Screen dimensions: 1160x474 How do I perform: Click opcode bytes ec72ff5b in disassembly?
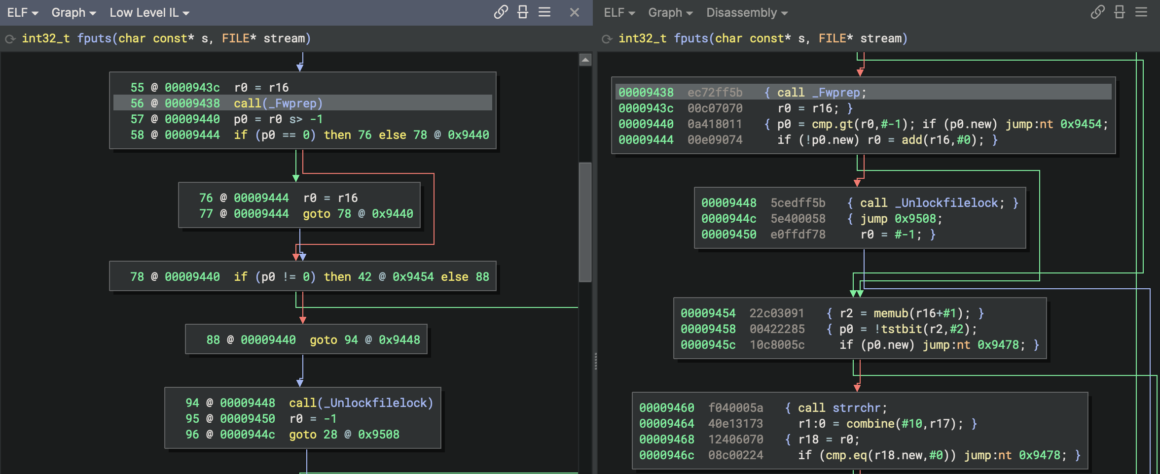click(x=715, y=93)
